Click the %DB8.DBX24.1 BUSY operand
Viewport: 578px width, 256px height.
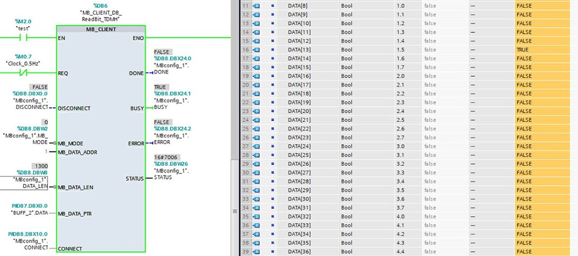[173, 94]
